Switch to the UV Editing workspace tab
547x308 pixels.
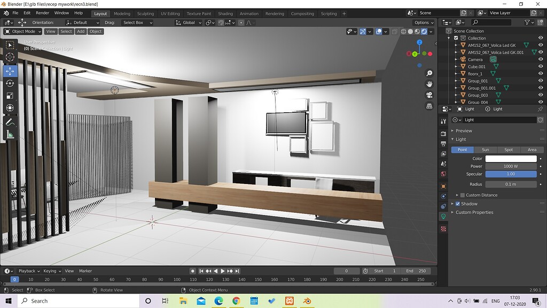[x=170, y=13]
